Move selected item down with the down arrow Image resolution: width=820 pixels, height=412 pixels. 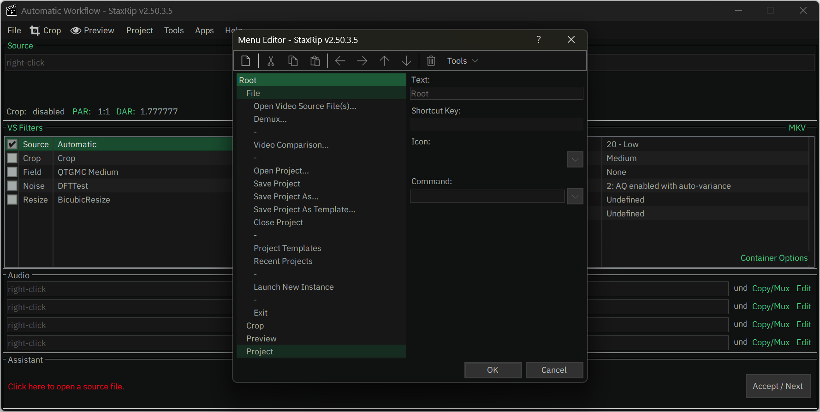tap(406, 61)
